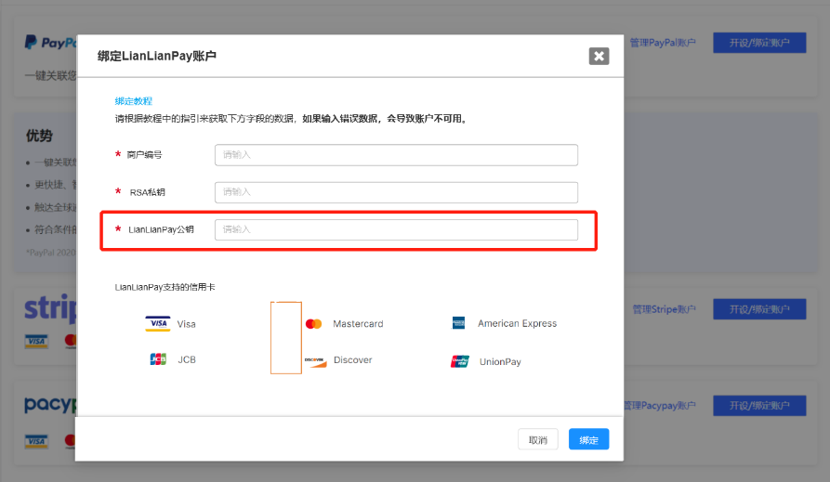Click the Pacypay logo in the background
This screenshot has width=830, height=482.
pos(48,405)
